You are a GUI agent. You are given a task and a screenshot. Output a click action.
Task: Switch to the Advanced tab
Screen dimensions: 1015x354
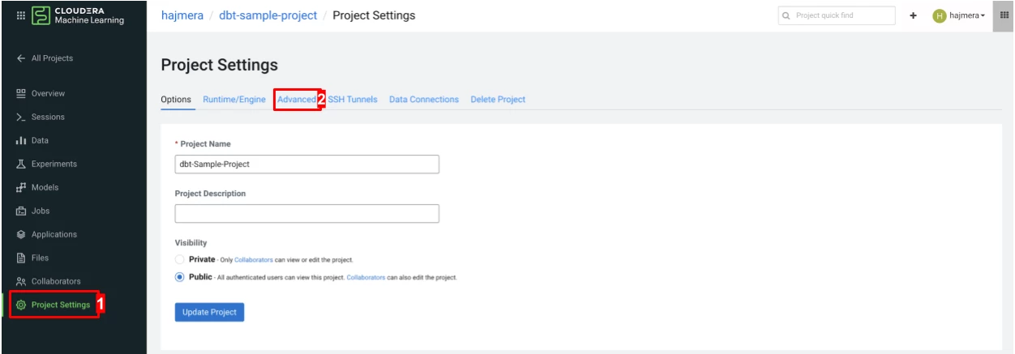(296, 100)
